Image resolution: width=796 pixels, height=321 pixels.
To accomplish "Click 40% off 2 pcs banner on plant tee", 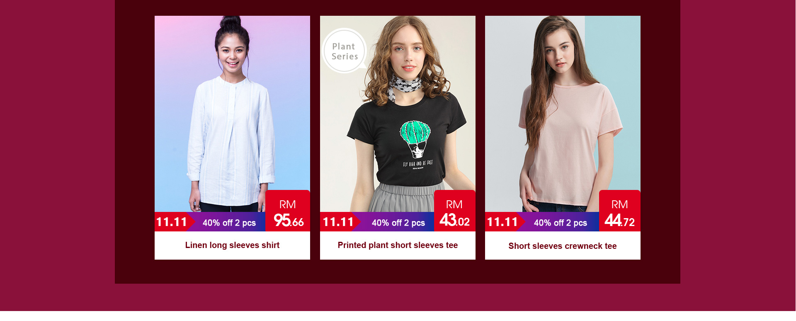I will [398, 223].
